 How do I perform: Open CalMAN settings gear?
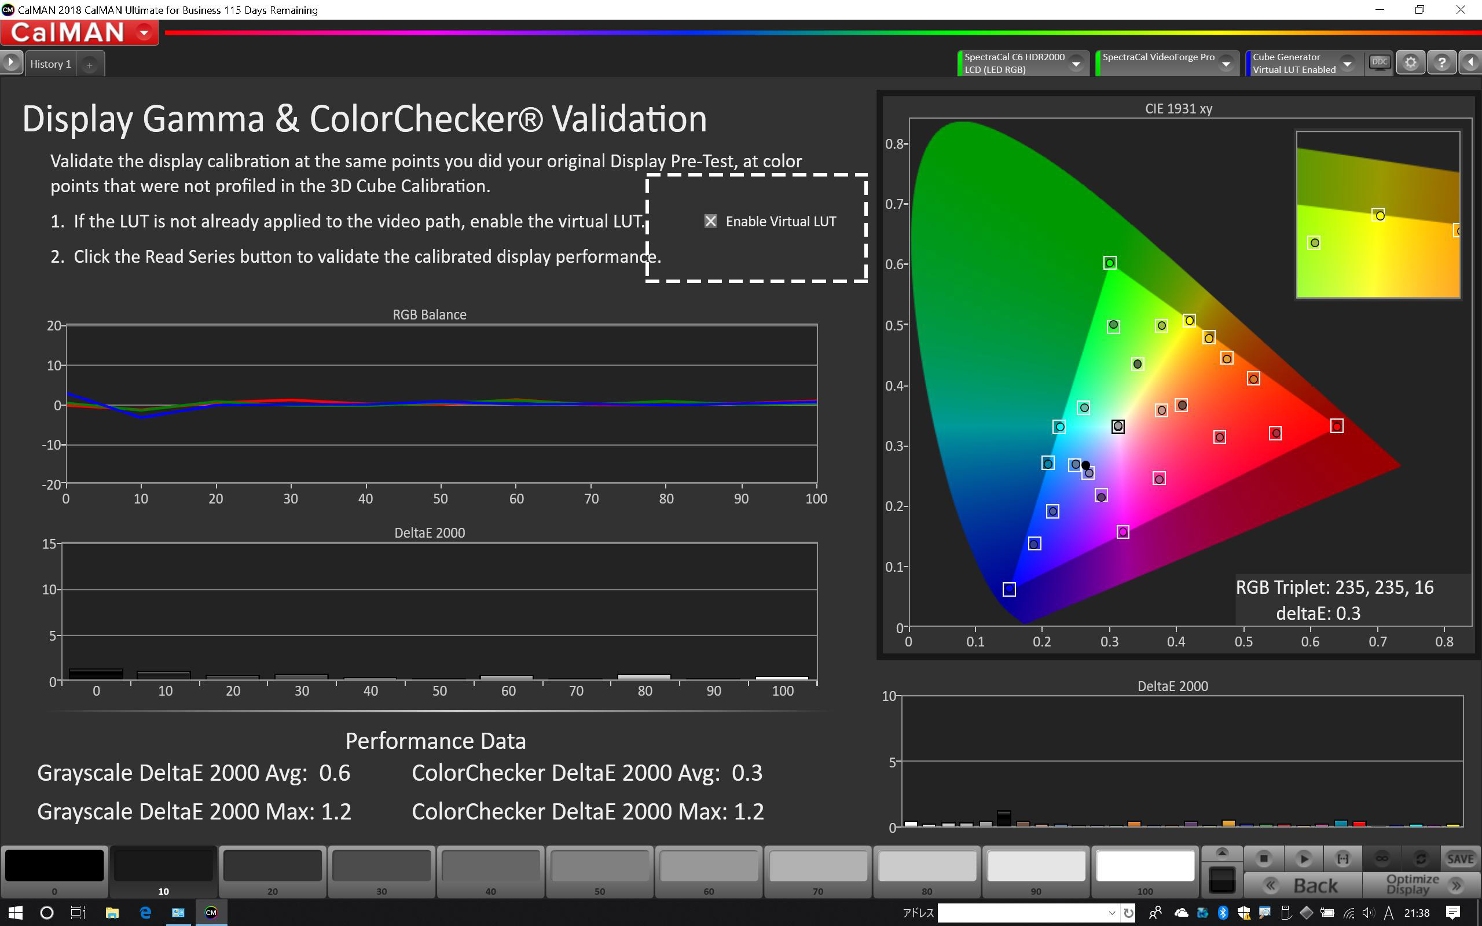click(1411, 63)
